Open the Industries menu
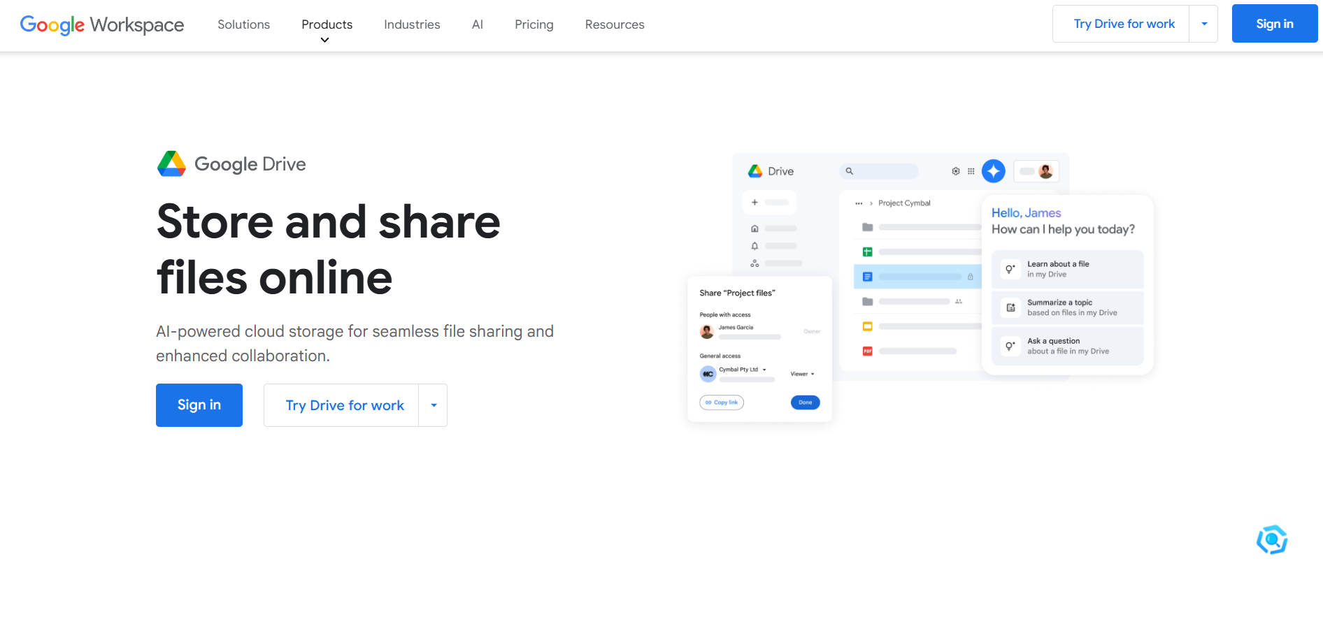This screenshot has width=1323, height=633. [412, 24]
